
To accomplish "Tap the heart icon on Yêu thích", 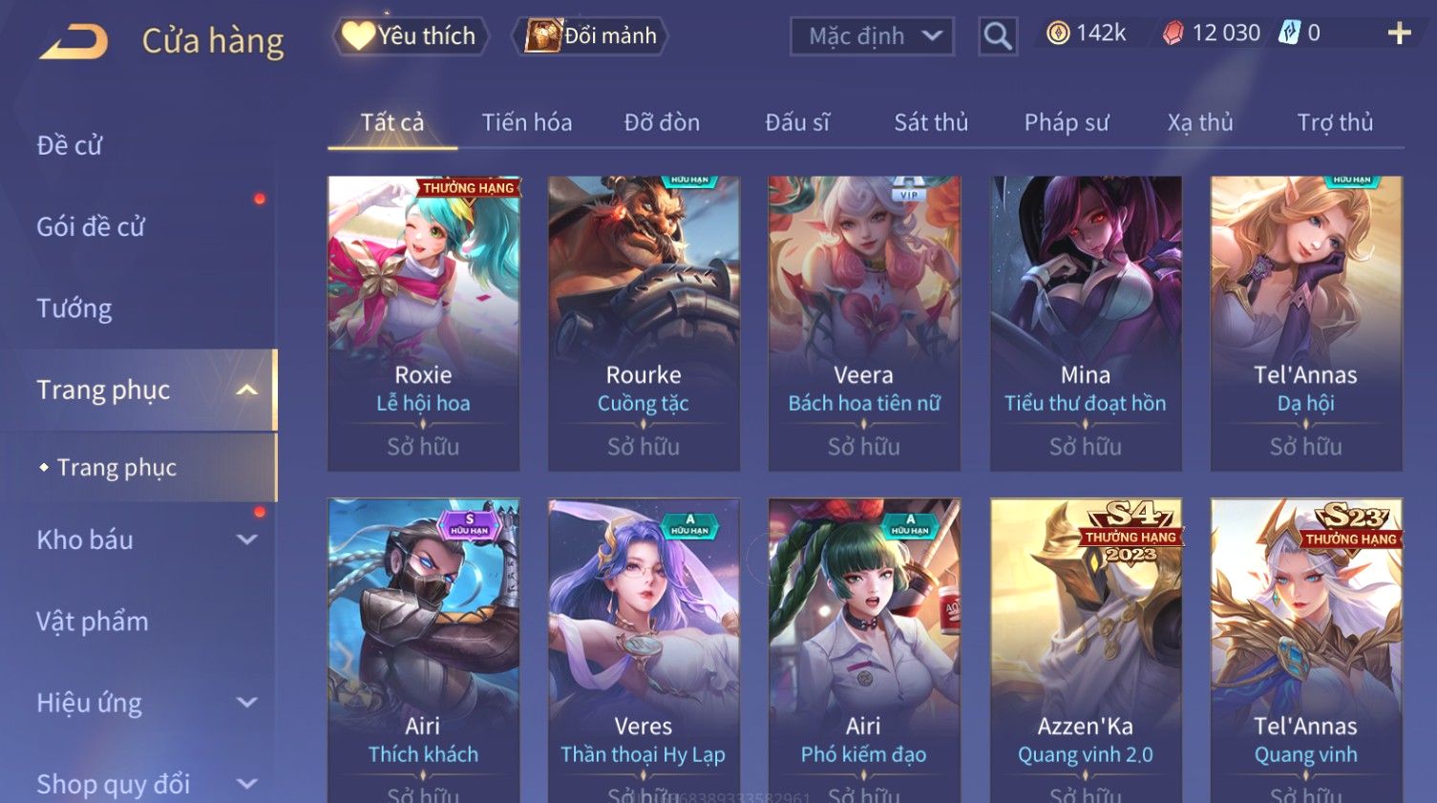I will click(x=358, y=36).
